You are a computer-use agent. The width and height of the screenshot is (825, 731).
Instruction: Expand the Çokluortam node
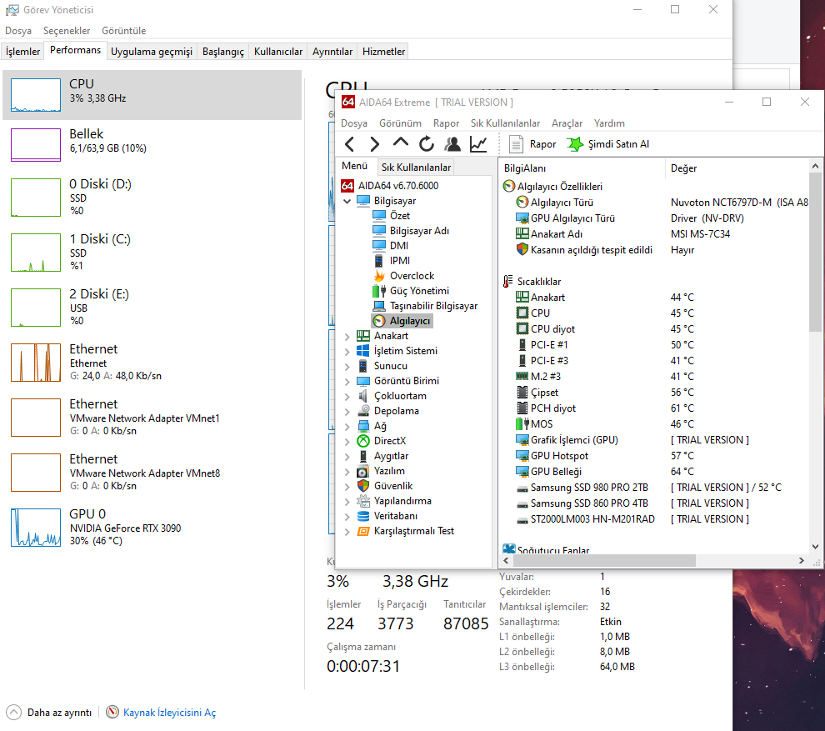[347, 396]
